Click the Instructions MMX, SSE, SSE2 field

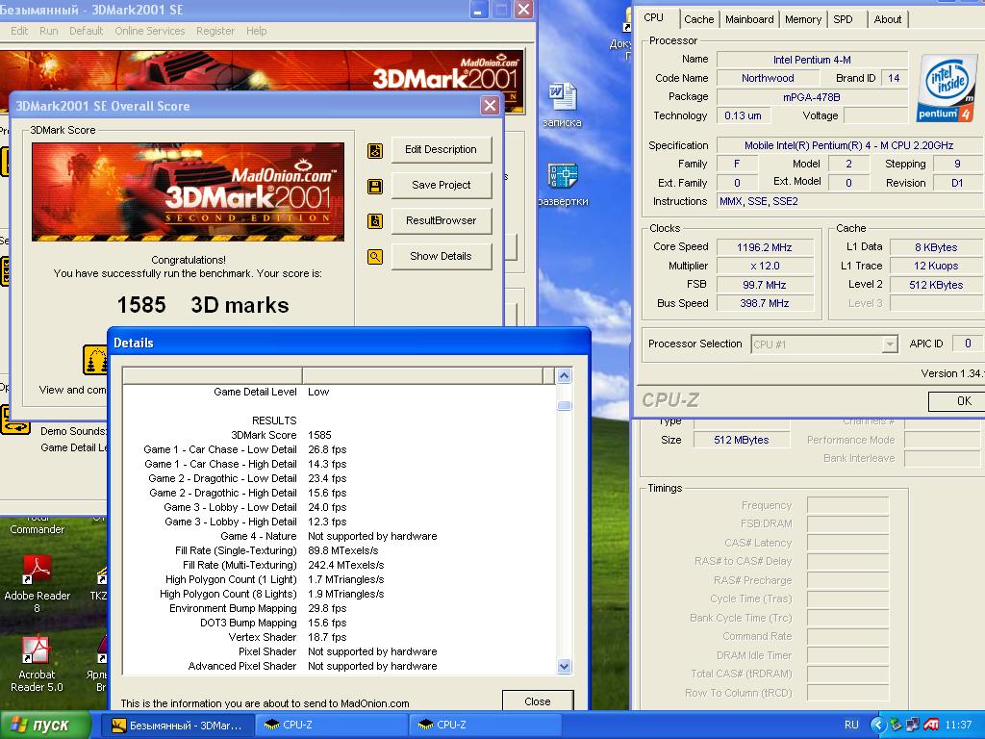(850, 202)
